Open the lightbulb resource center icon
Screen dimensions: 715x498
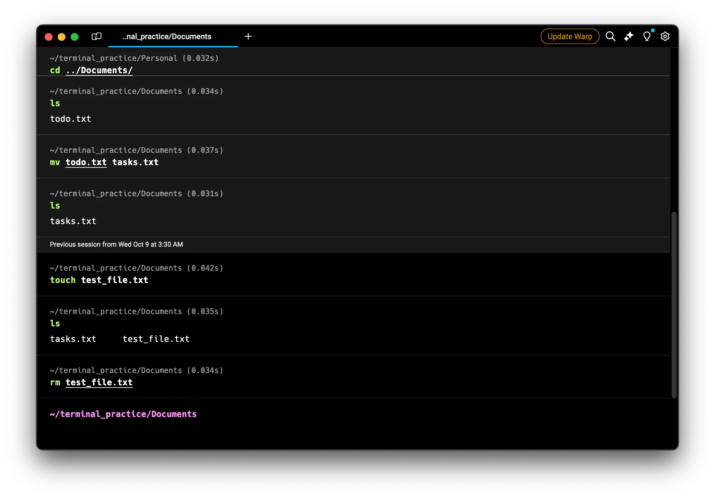647,36
